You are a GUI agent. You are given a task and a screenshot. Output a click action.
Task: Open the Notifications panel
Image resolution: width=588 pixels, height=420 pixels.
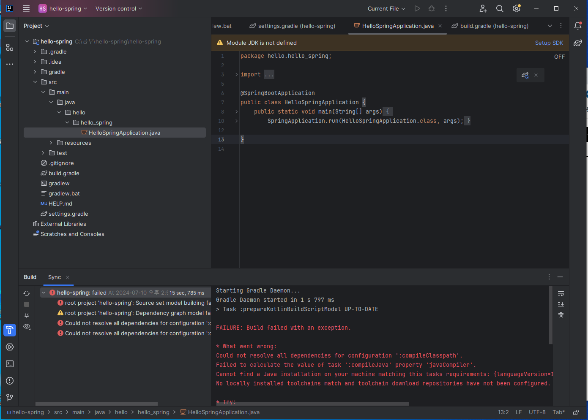coord(578,26)
